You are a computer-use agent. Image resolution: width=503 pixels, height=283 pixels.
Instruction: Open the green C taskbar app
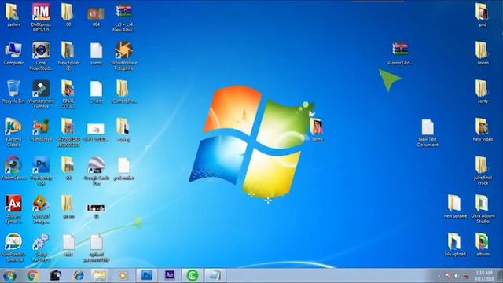192,275
